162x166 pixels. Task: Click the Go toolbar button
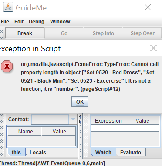click(64, 33)
